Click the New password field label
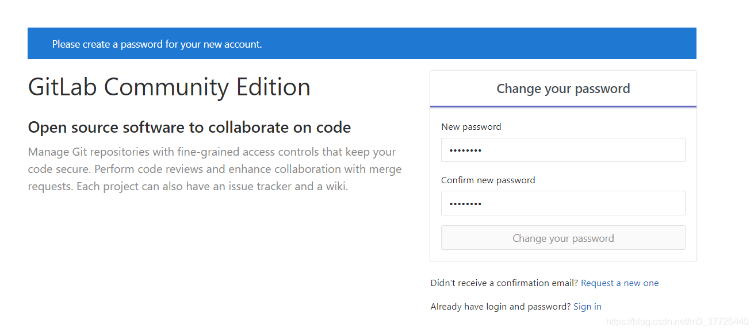The height and width of the screenshot is (332, 754). coord(471,127)
